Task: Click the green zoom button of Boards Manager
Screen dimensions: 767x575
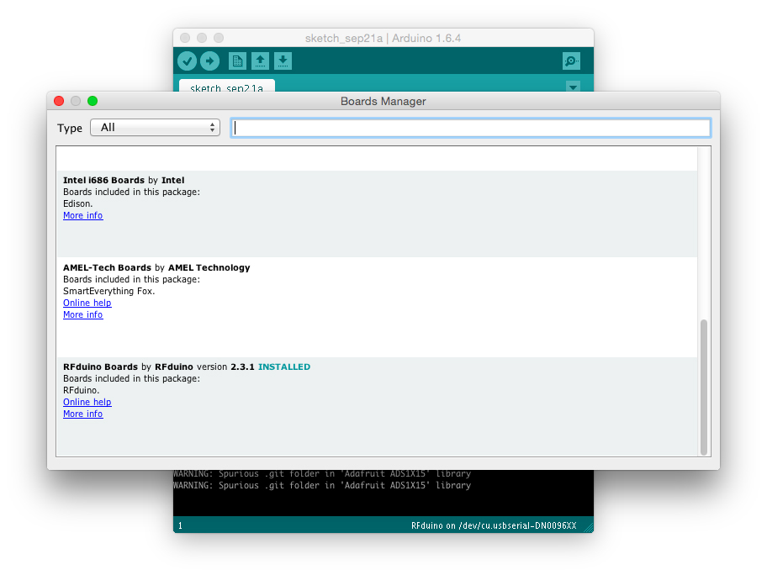Action: point(93,101)
